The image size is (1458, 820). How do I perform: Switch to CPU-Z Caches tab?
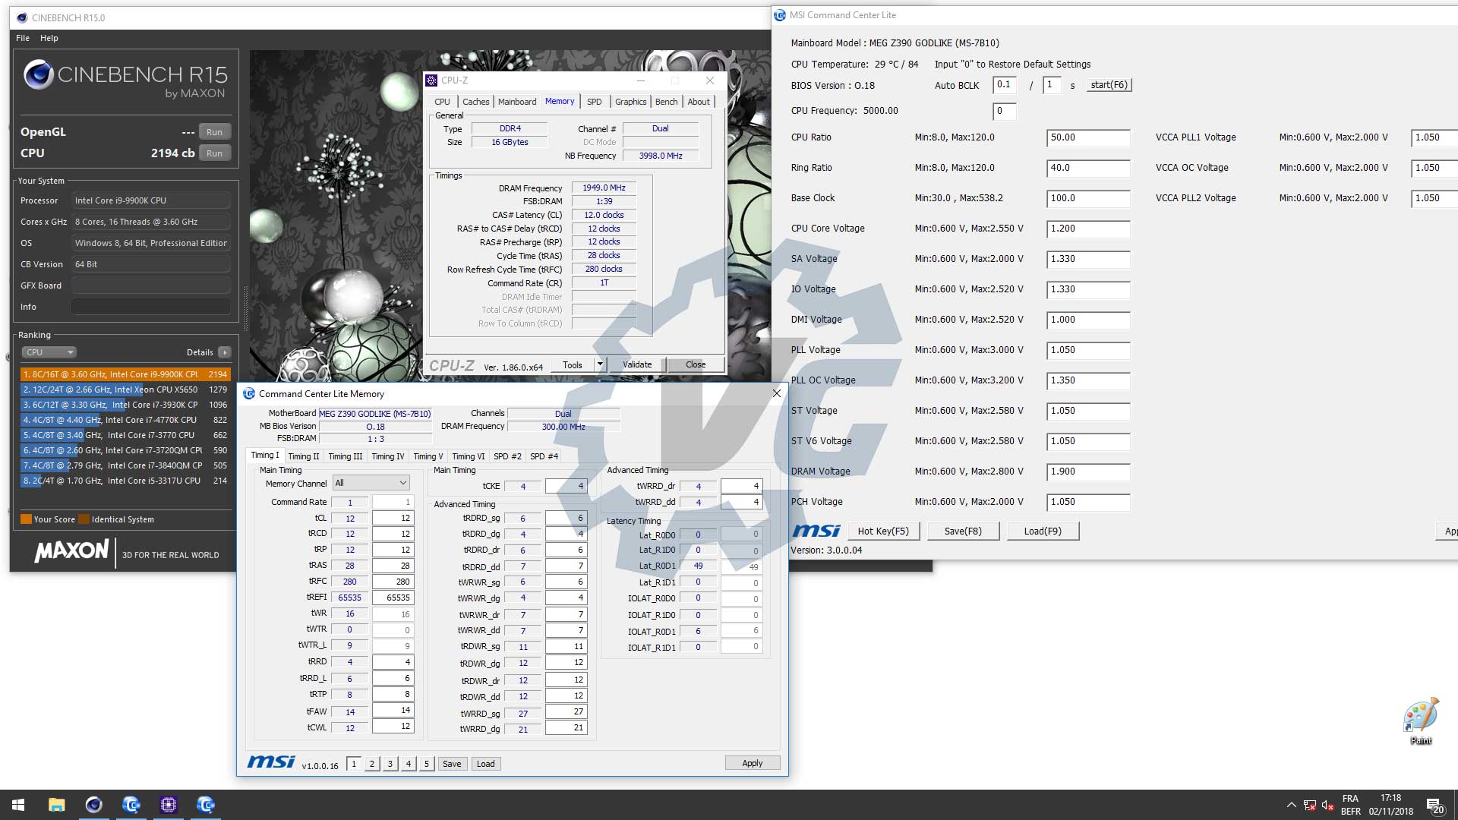(476, 102)
